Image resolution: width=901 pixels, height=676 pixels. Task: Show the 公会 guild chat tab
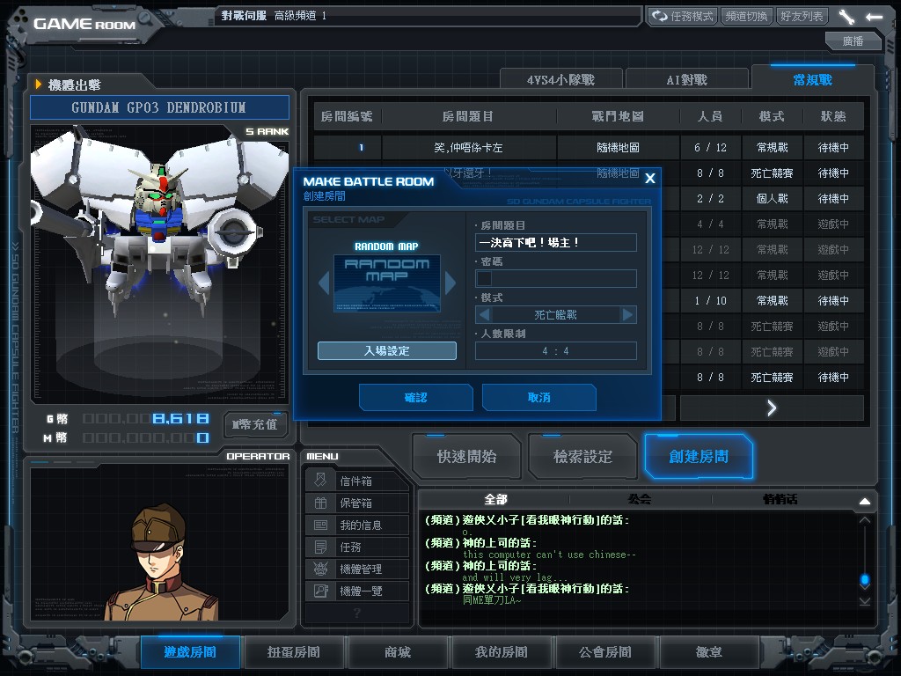coord(640,499)
